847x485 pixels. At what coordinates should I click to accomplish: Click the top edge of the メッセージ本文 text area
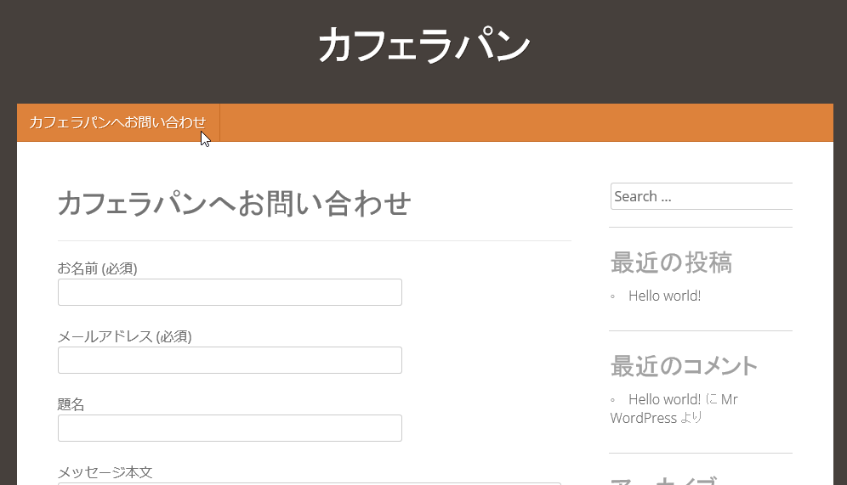pos(230,483)
